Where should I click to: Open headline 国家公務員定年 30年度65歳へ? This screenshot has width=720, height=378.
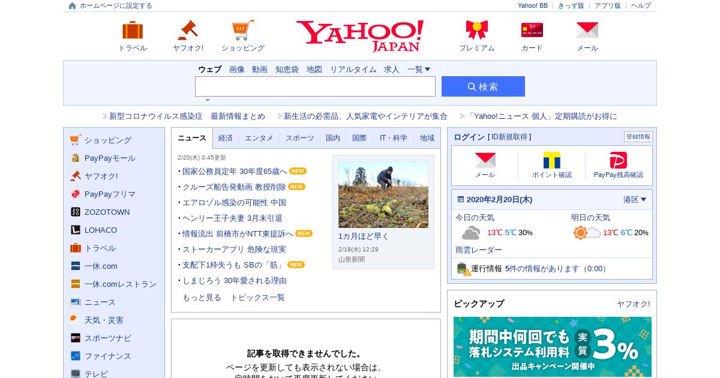(x=235, y=171)
